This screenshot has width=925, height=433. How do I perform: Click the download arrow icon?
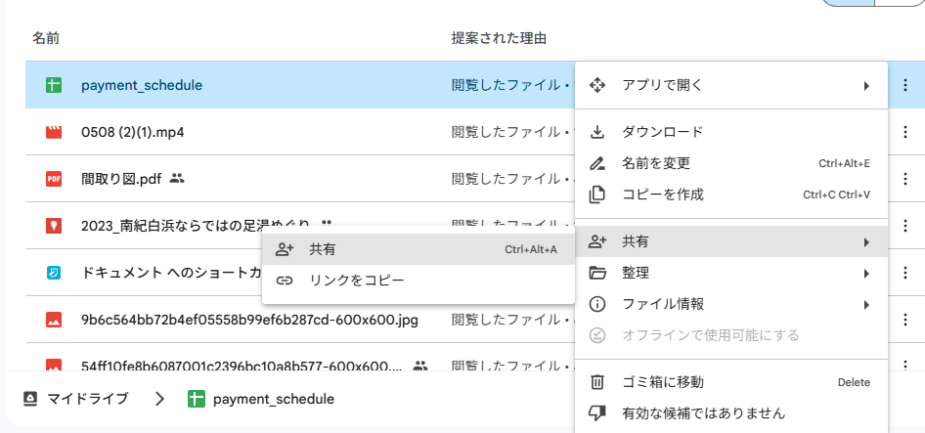click(597, 132)
